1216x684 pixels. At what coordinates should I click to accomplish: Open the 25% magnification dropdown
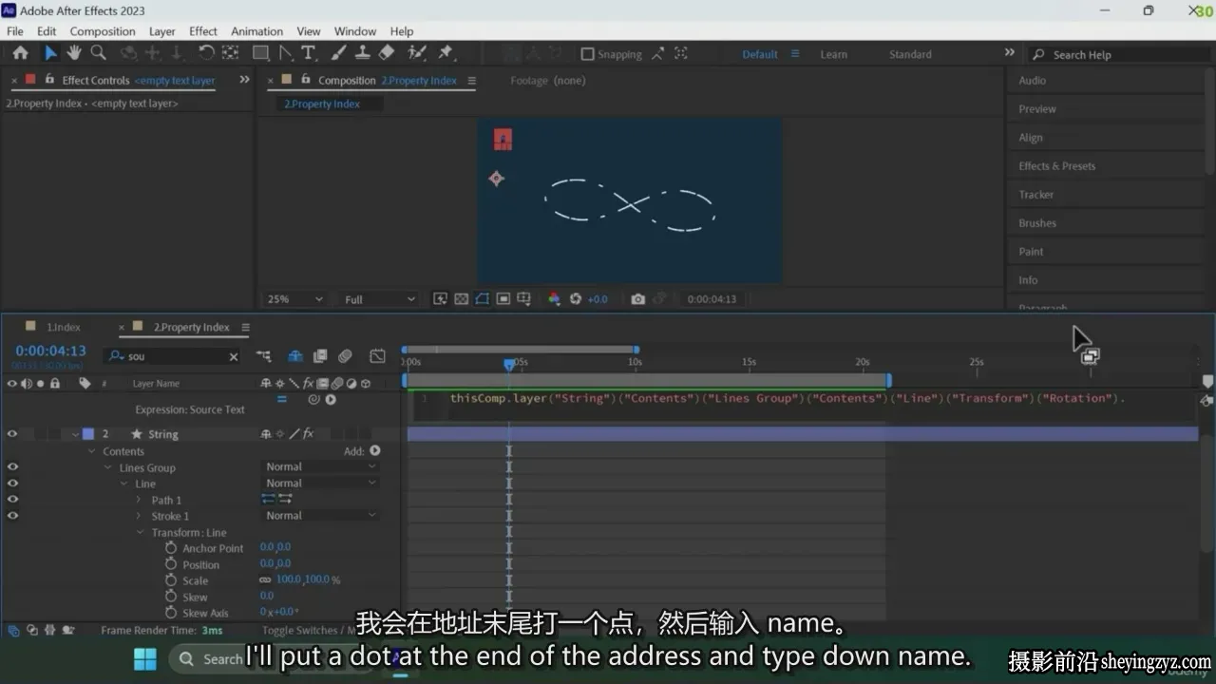point(294,298)
